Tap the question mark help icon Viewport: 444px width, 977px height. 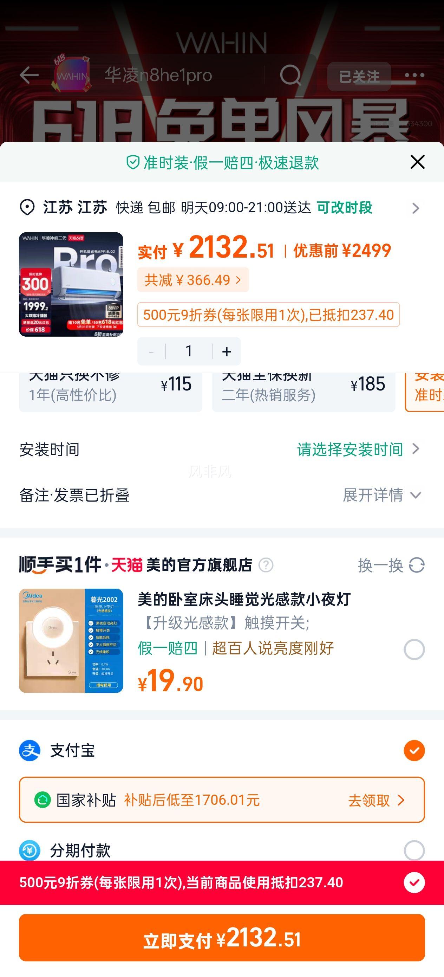click(x=266, y=565)
